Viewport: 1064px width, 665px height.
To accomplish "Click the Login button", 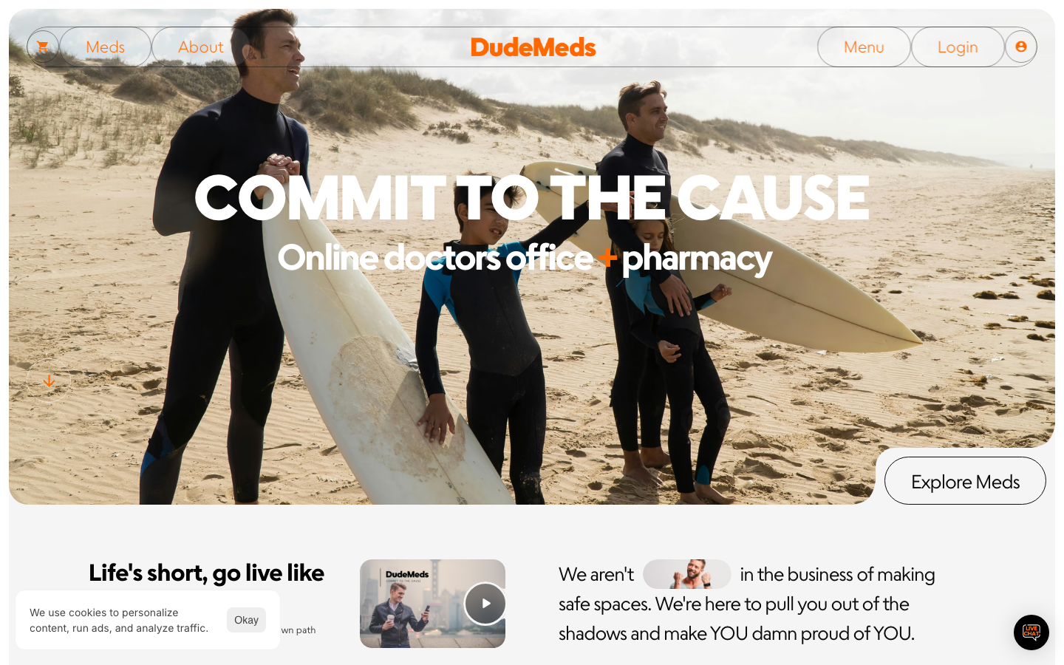I will pyautogui.click(x=958, y=47).
